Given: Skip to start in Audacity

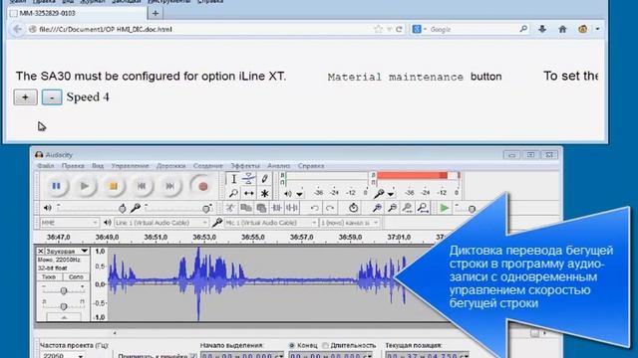Looking at the screenshot, I should (x=142, y=186).
